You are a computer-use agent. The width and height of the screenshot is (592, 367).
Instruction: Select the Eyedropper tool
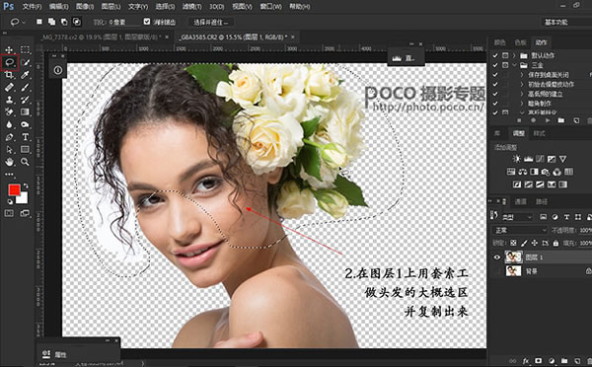click(25, 75)
